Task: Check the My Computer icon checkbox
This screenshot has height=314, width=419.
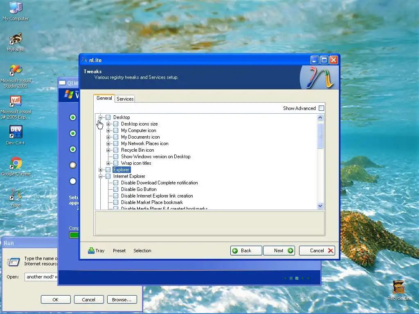Action: 116,130
